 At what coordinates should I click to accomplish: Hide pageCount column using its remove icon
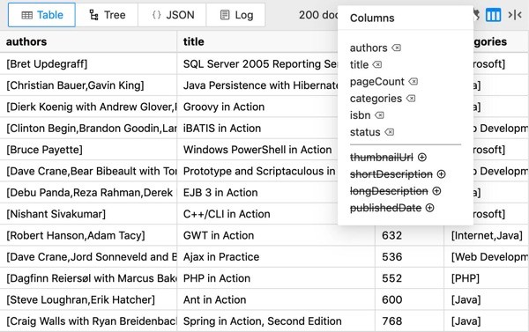tap(414, 82)
